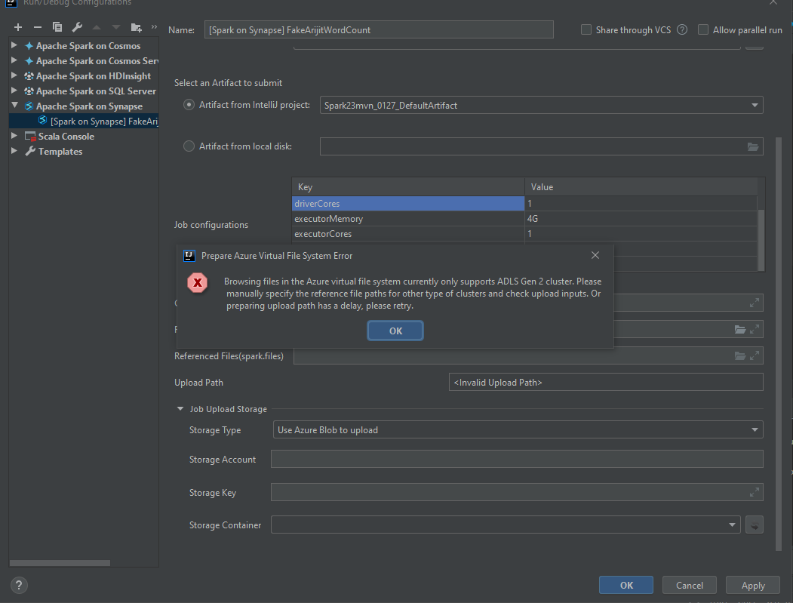Expand the Referenced Files (spark.files) field
Viewport: 793px width, 603px height.
[x=755, y=356]
